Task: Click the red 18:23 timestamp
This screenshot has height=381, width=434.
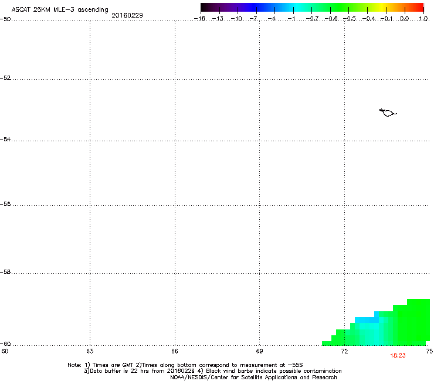Action: click(x=398, y=356)
